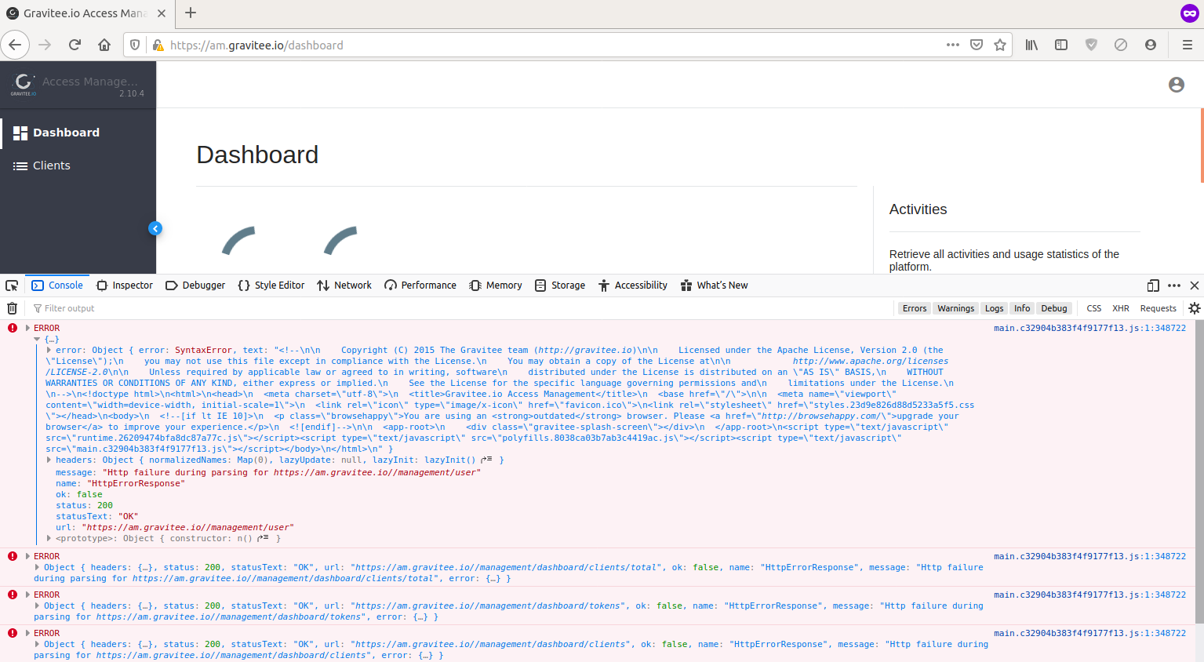Image resolution: width=1204 pixels, height=662 pixels.
Task: Save page to Pocket
Action: [977, 45]
